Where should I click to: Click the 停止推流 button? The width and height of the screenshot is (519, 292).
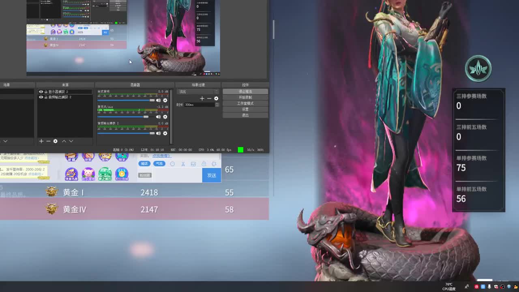click(245, 92)
